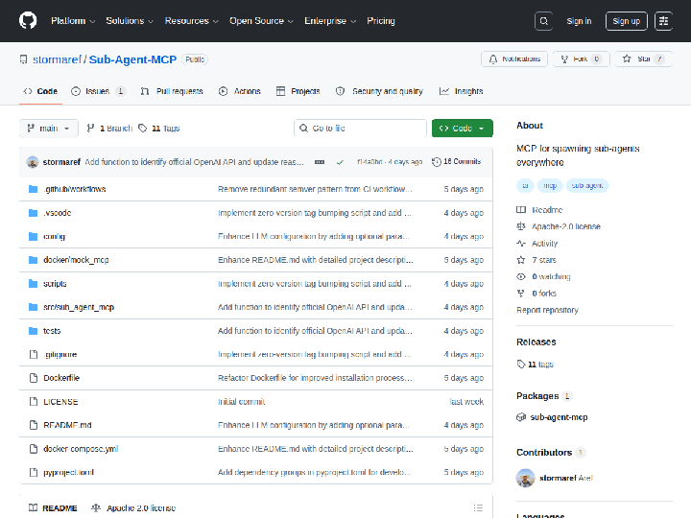Click the Notifications bell button

[514, 59]
